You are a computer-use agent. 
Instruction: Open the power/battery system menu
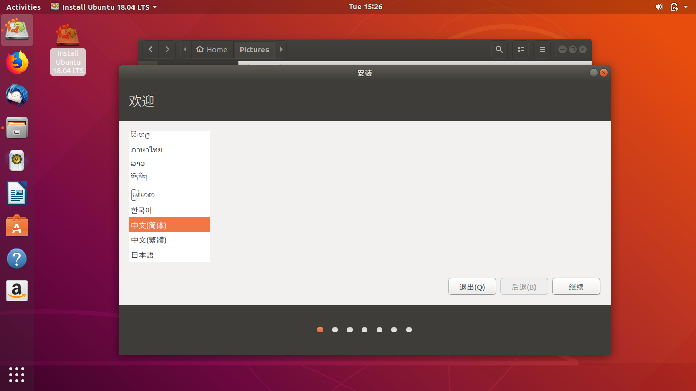pyautogui.click(x=674, y=7)
